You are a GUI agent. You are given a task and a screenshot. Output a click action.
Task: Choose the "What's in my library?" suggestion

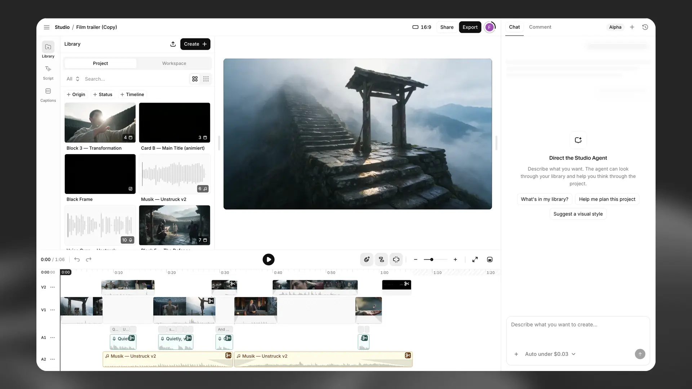tap(544, 199)
